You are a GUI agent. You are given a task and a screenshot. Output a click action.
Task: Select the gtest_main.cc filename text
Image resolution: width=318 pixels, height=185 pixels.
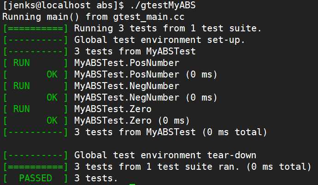pos(149,17)
